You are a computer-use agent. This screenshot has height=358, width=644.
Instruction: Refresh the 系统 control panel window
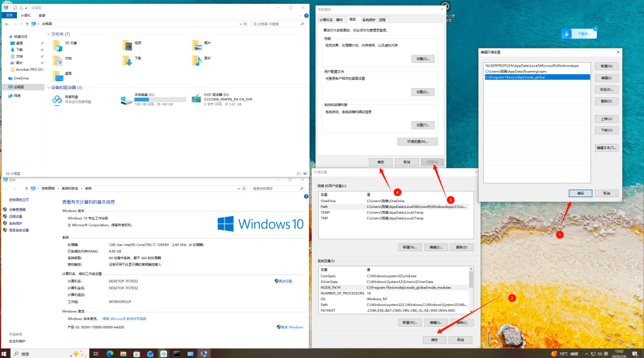coord(245,188)
